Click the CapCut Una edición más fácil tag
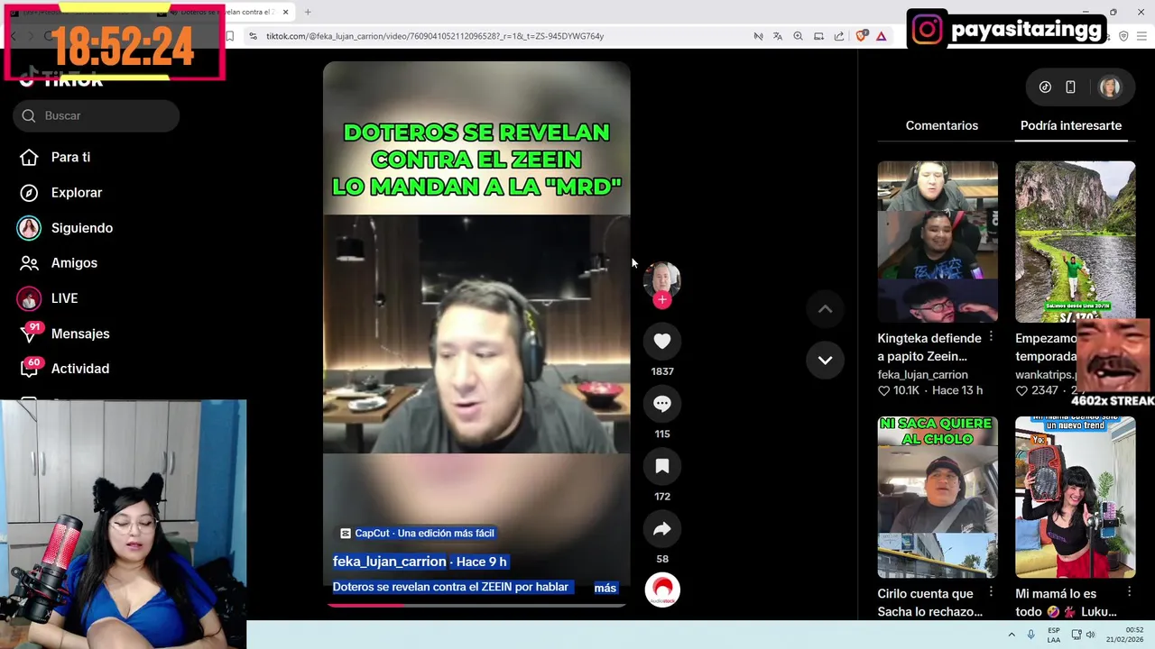The width and height of the screenshot is (1155, 649). (417, 533)
